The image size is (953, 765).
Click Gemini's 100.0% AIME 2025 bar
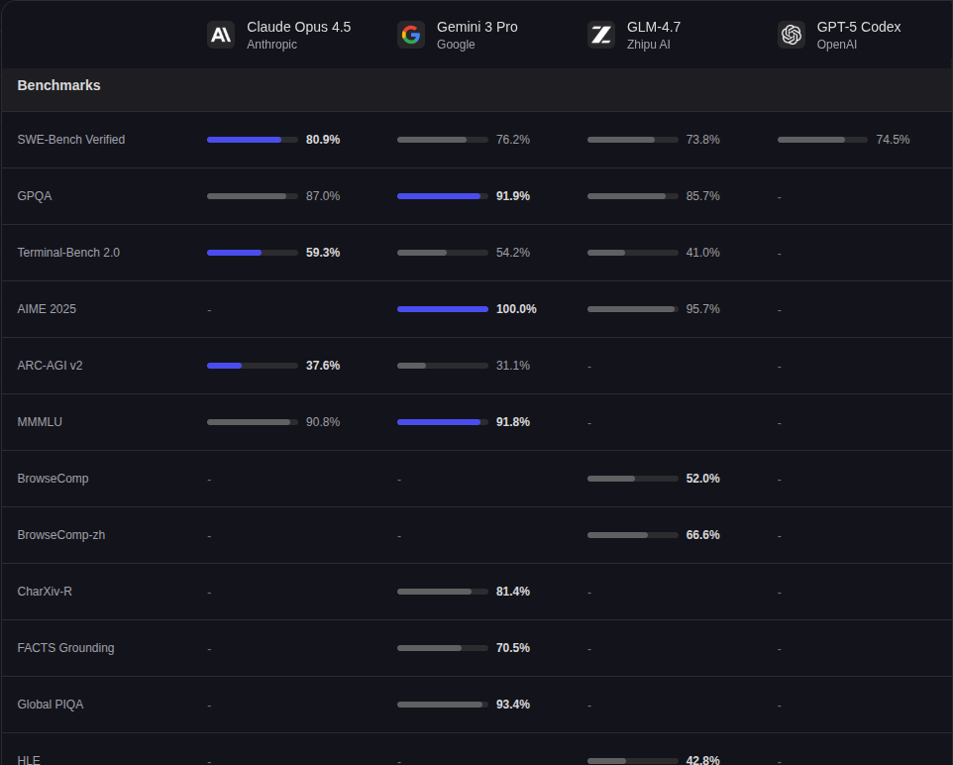coord(442,309)
